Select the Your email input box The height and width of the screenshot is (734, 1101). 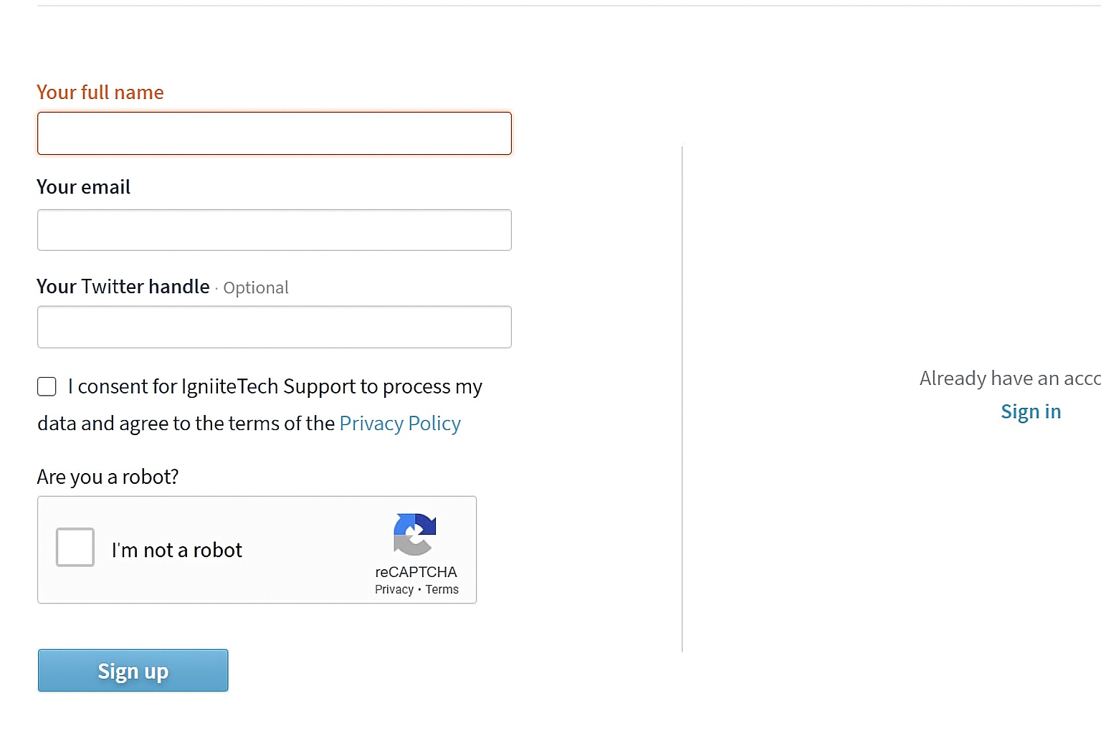pos(275,230)
